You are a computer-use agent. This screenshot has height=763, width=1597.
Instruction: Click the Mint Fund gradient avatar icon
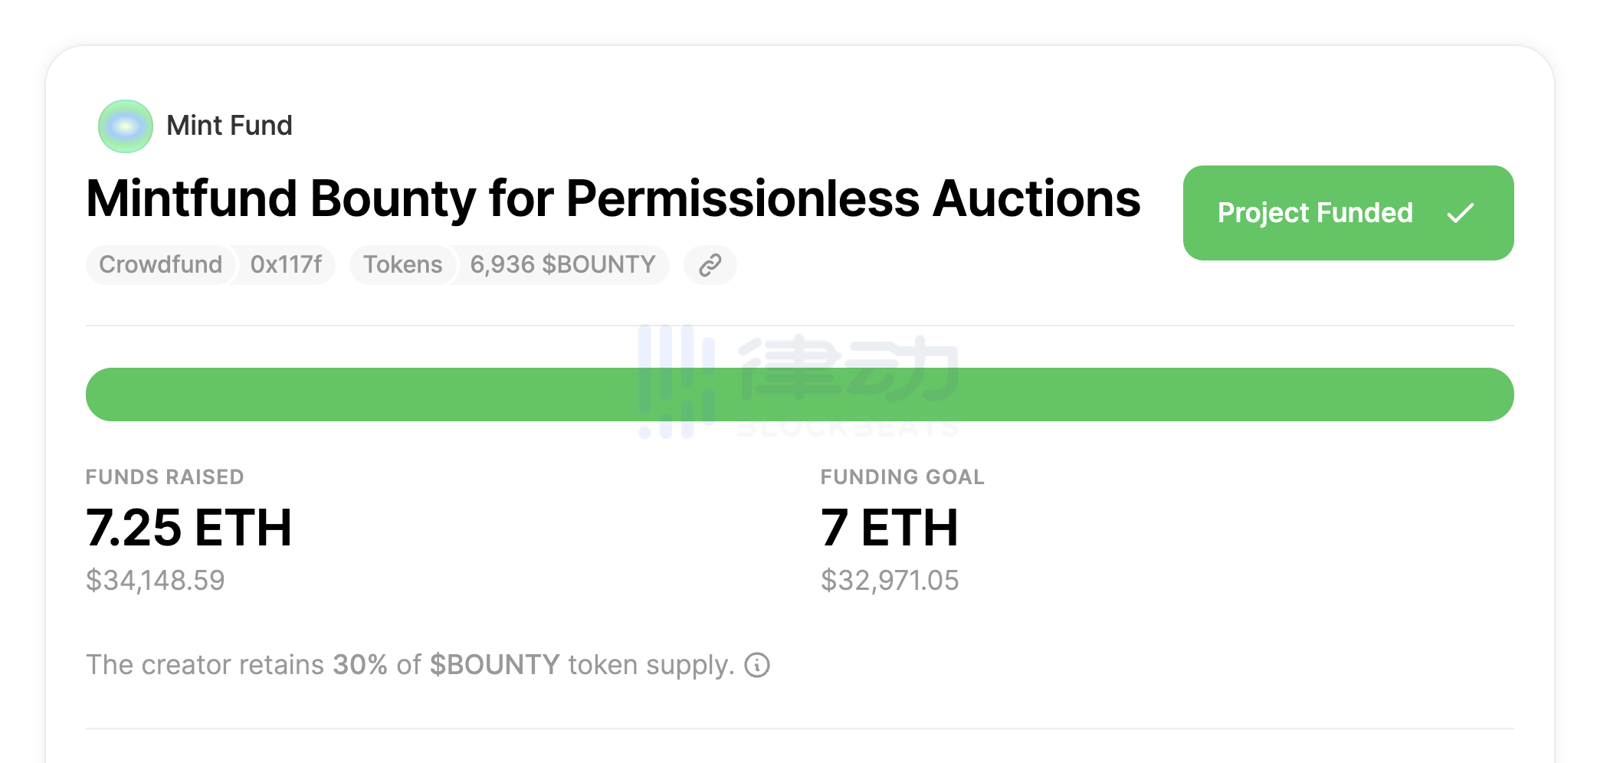126,126
